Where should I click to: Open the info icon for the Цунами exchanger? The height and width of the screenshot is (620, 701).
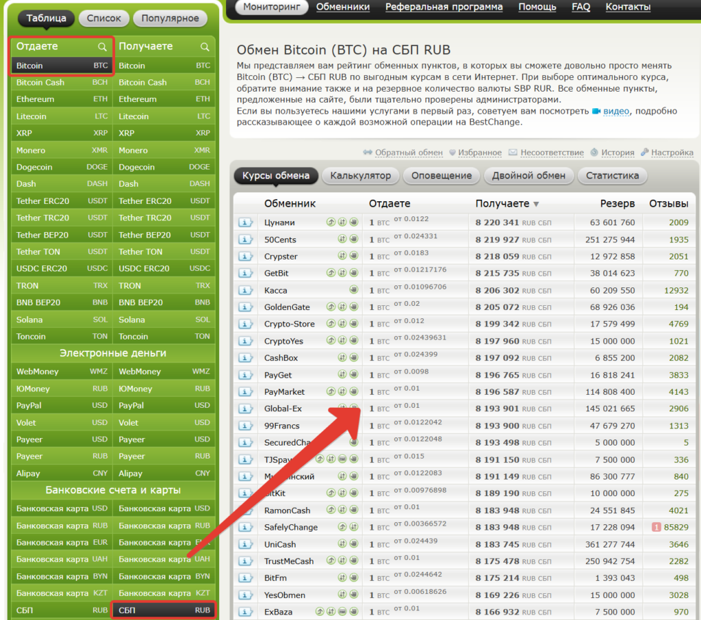pos(246,222)
